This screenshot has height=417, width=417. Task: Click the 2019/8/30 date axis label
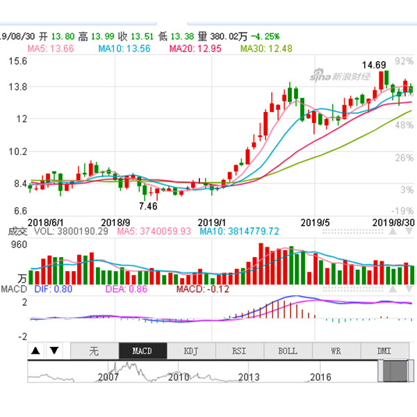[x=393, y=222]
